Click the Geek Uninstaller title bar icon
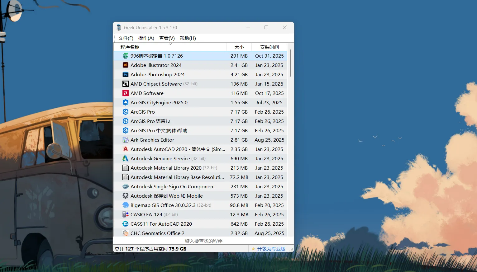Viewport: 477px width, 272px height. 119,27
